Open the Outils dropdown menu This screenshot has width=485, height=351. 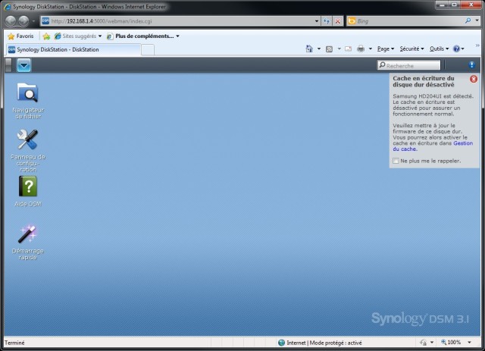click(438, 49)
